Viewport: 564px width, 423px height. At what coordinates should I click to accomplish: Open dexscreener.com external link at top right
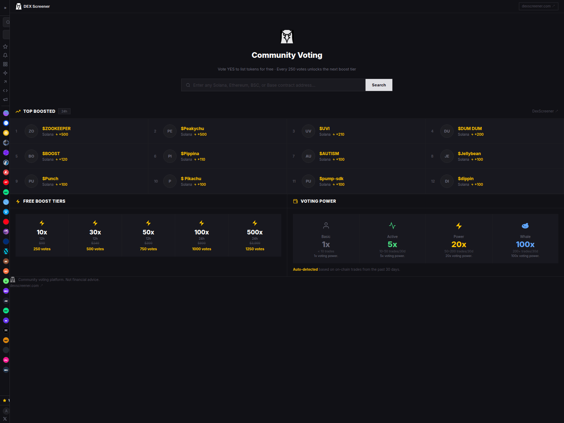pyautogui.click(x=538, y=6)
